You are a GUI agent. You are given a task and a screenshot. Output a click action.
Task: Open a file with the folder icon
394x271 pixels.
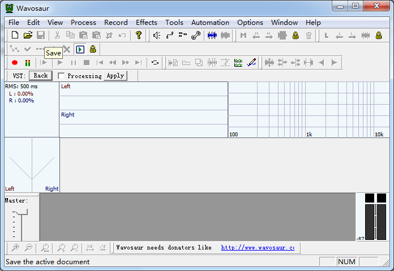pyautogui.click(x=28, y=36)
